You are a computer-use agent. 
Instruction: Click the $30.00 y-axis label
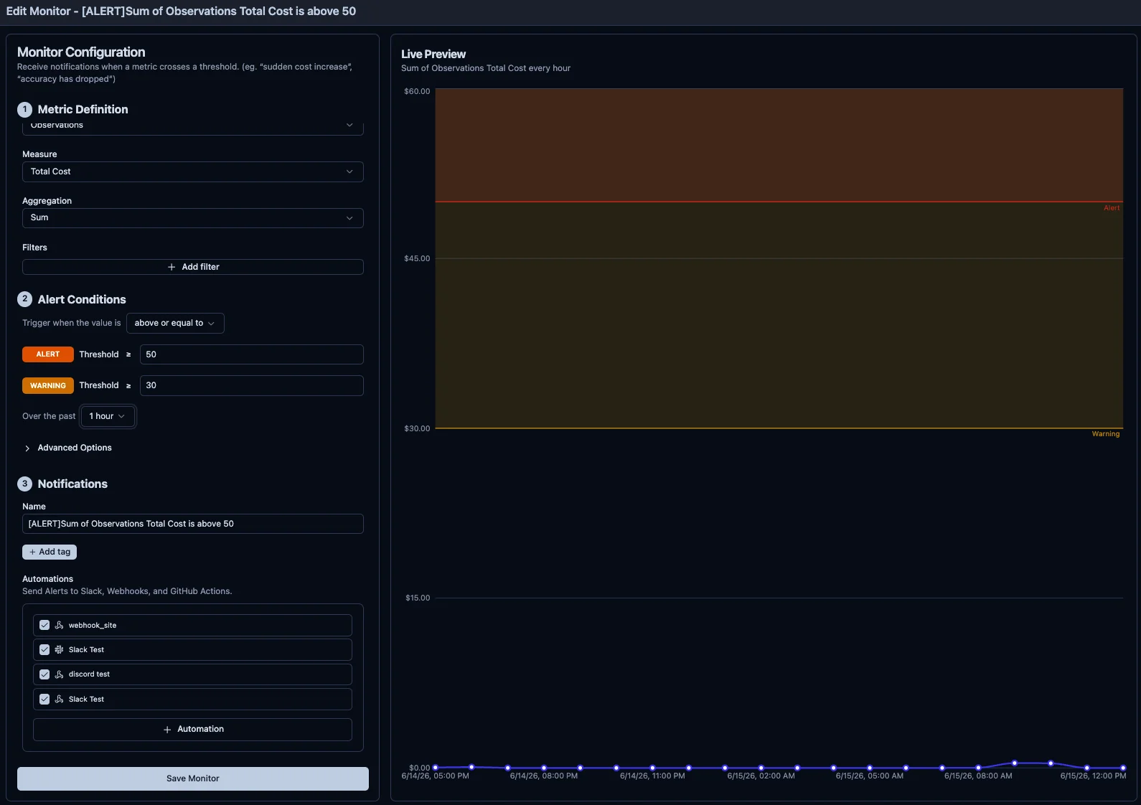[417, 428]
